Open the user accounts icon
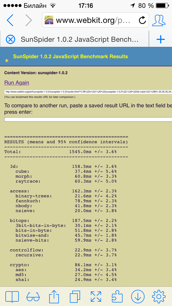This screenshot has height=306, width=172. pos(159,20)
